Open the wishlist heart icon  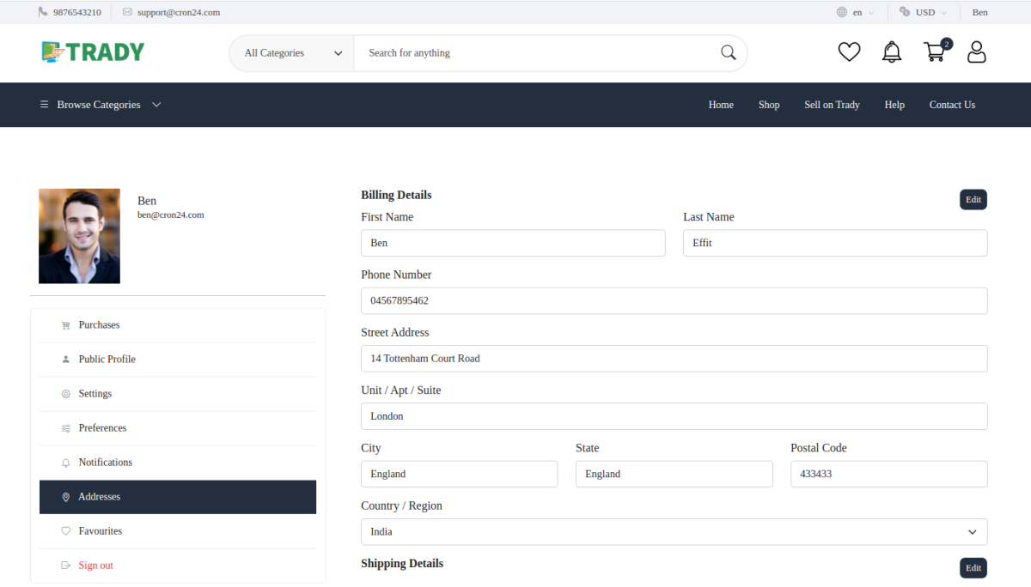pyautogui.click(x=849, y=52)
